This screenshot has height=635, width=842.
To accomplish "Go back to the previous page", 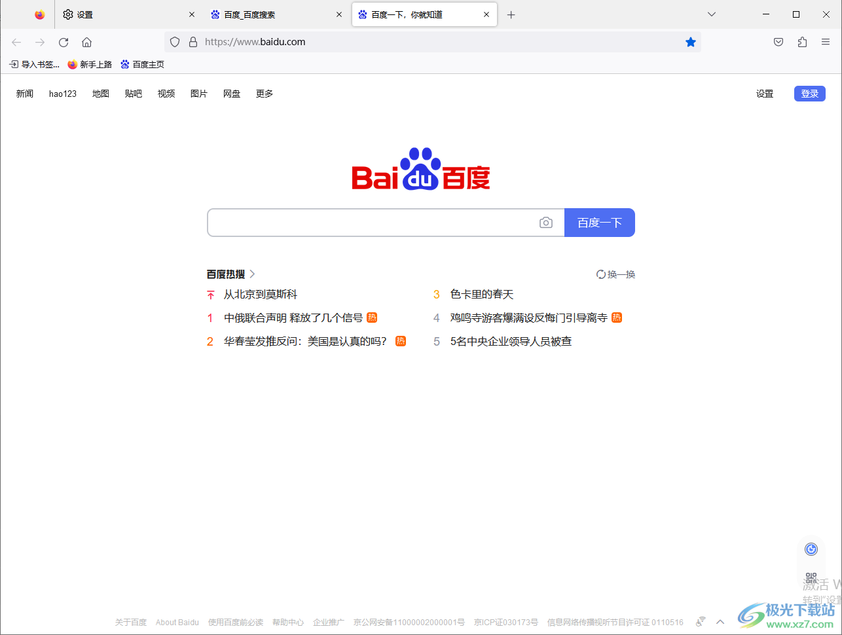I will tap(16, 42).
